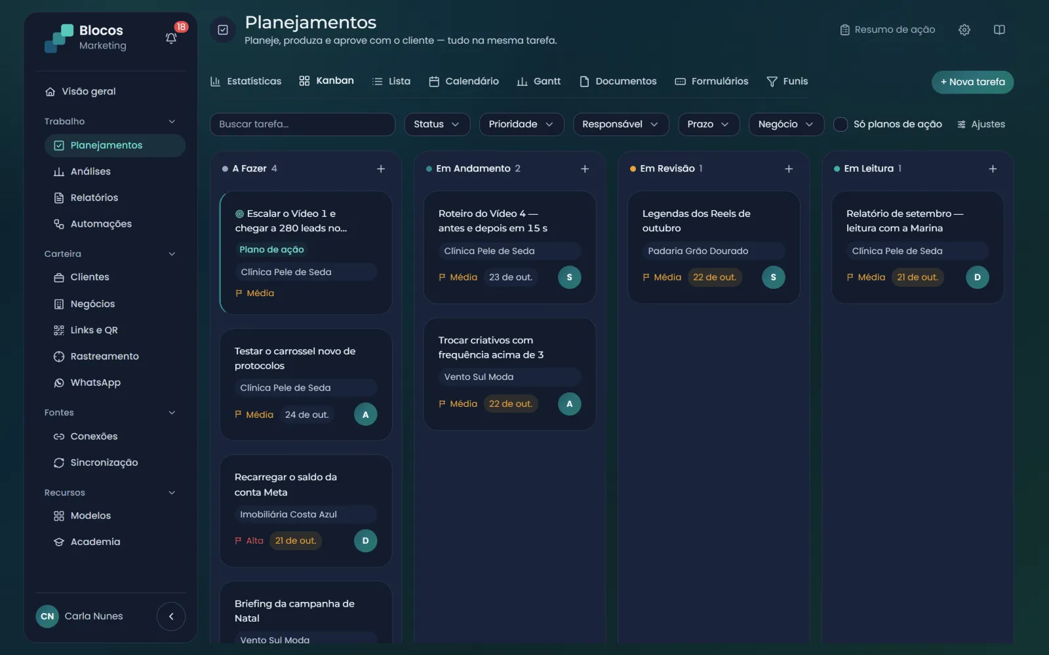The height and width of the screenshot is (655, 1049).
Task: Collapse the Carteira sidebar section
Action: [x=172, y=253]
